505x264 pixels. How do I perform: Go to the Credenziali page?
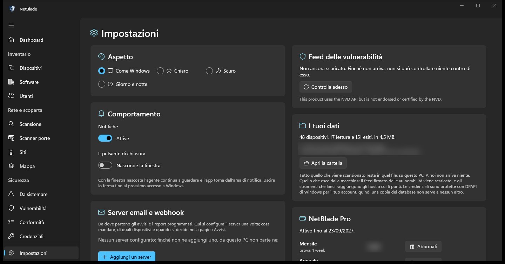click(x=41, y=236)
